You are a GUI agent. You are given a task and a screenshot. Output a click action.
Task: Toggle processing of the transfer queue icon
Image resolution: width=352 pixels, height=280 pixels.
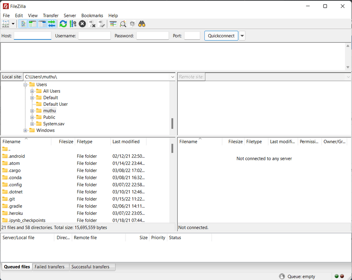(x=73, y=24)
